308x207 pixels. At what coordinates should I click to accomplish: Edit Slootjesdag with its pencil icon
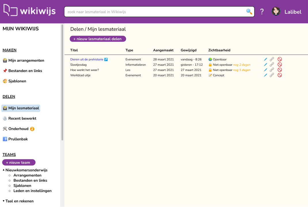coord(265,65)
